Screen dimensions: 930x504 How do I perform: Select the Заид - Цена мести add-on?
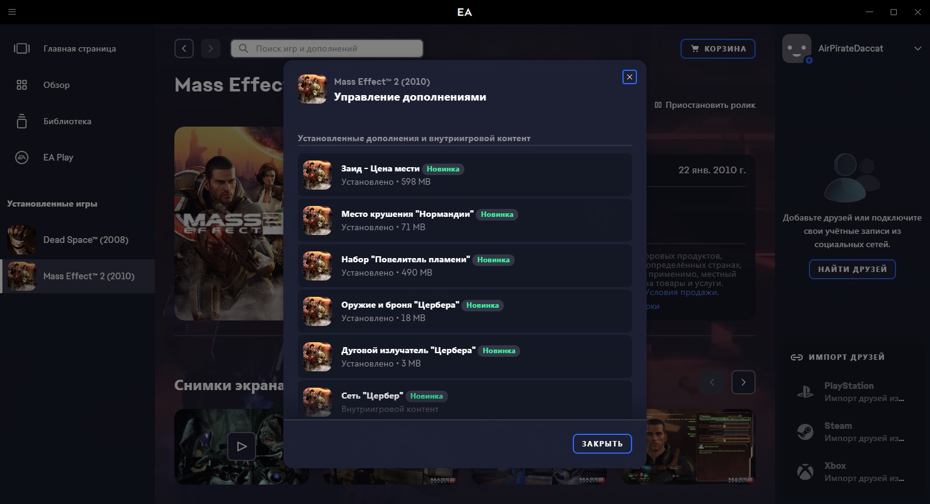click(x=464, y=174)
